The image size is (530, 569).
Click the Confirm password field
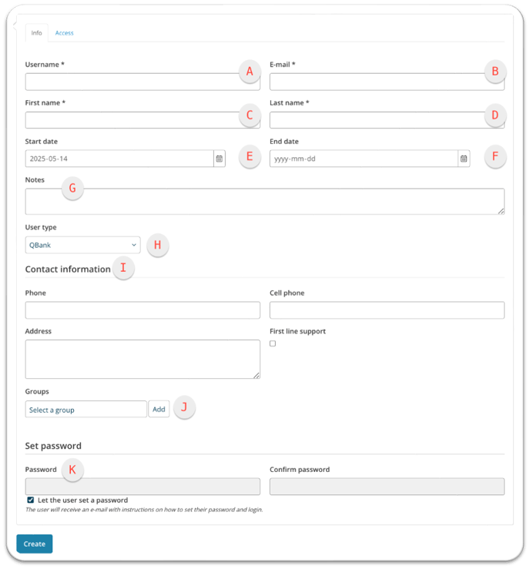387,487
